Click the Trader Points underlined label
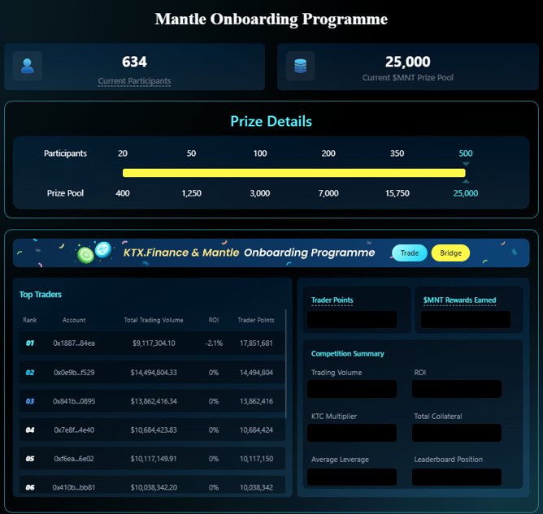 click(x=332, y=300)
